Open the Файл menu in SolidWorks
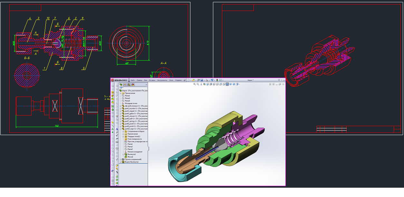Image resolution: width=404 pixels, height=197 pixels. point(132,80)
